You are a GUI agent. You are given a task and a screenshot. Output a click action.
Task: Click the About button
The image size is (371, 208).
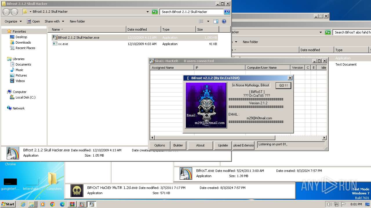click(x=200, y=145)
